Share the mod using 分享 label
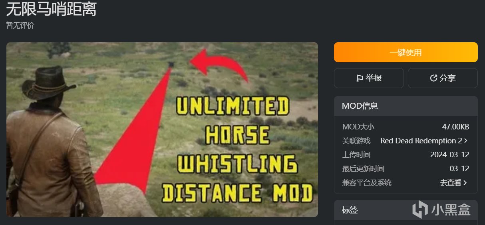Image resolution: width=485 pixels, height=225 pixels. pos(447,78)
